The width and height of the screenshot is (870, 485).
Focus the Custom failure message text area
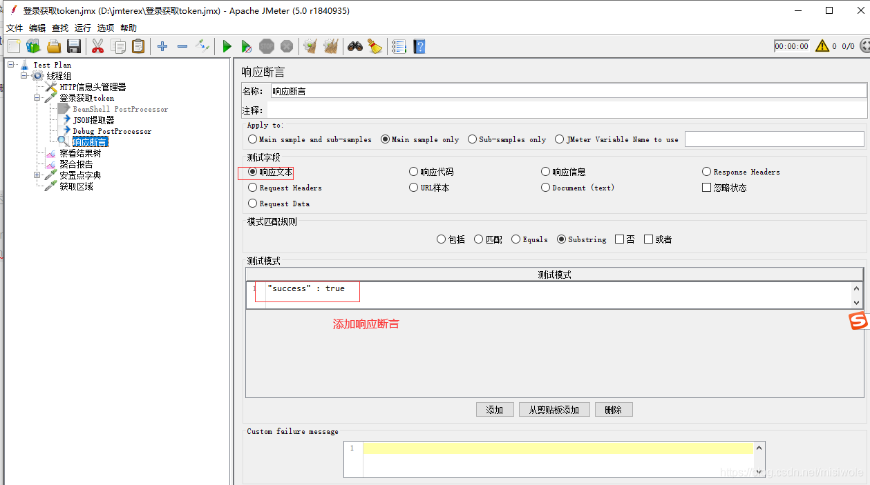[554, 459]
